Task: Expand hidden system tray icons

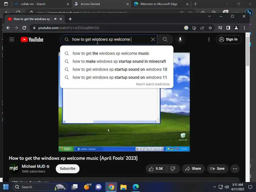Action: [x=214, y=187]
